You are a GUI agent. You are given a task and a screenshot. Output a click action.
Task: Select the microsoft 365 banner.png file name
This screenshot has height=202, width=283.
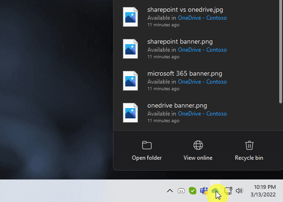click(185, 74)
